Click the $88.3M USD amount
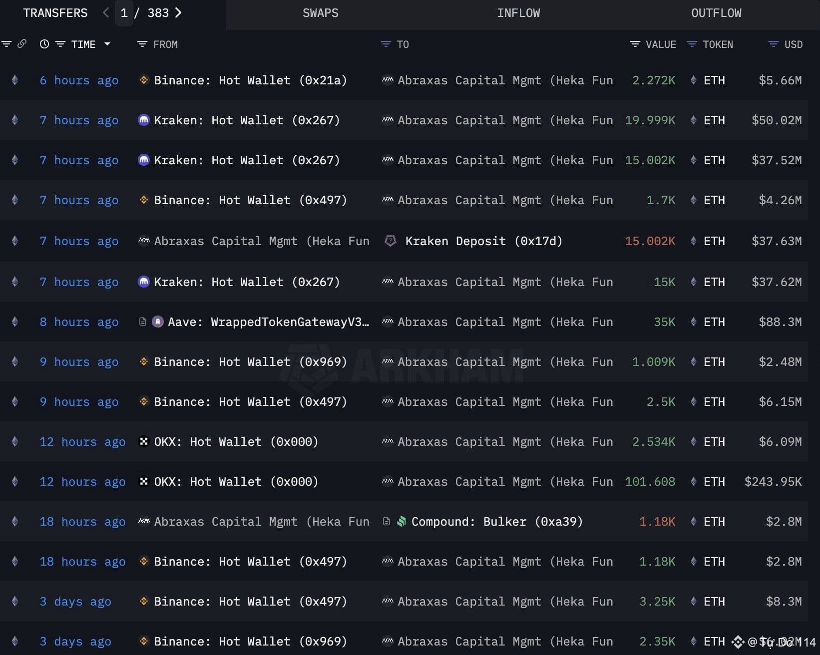 pos(780,322)
